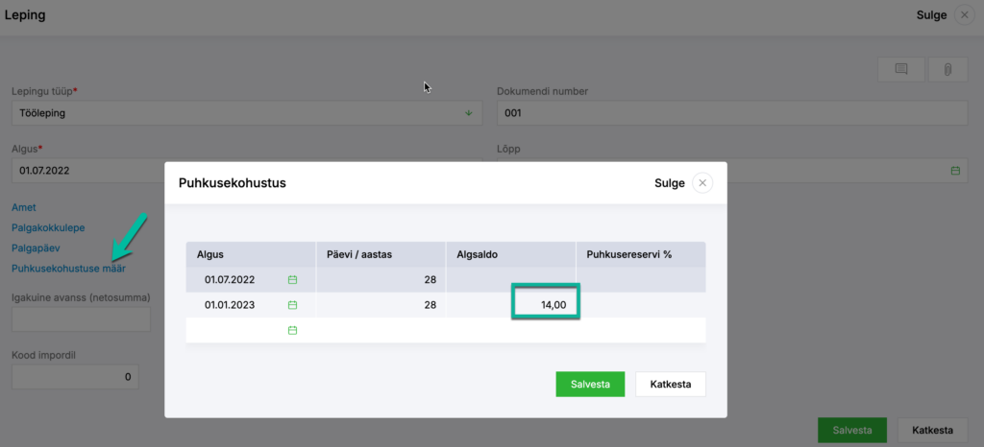Open the Palgapäev link
This screenshot has height=447, width=984.
tap(36, 247)
